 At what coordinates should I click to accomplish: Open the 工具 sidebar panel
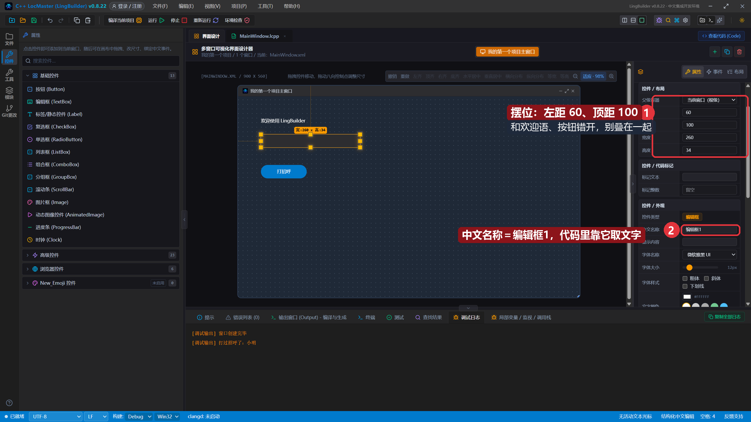(x=9, y=75)
